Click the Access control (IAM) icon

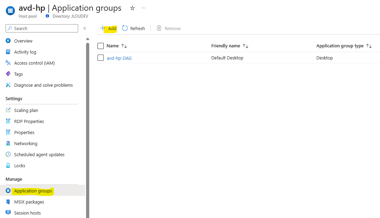8,63
